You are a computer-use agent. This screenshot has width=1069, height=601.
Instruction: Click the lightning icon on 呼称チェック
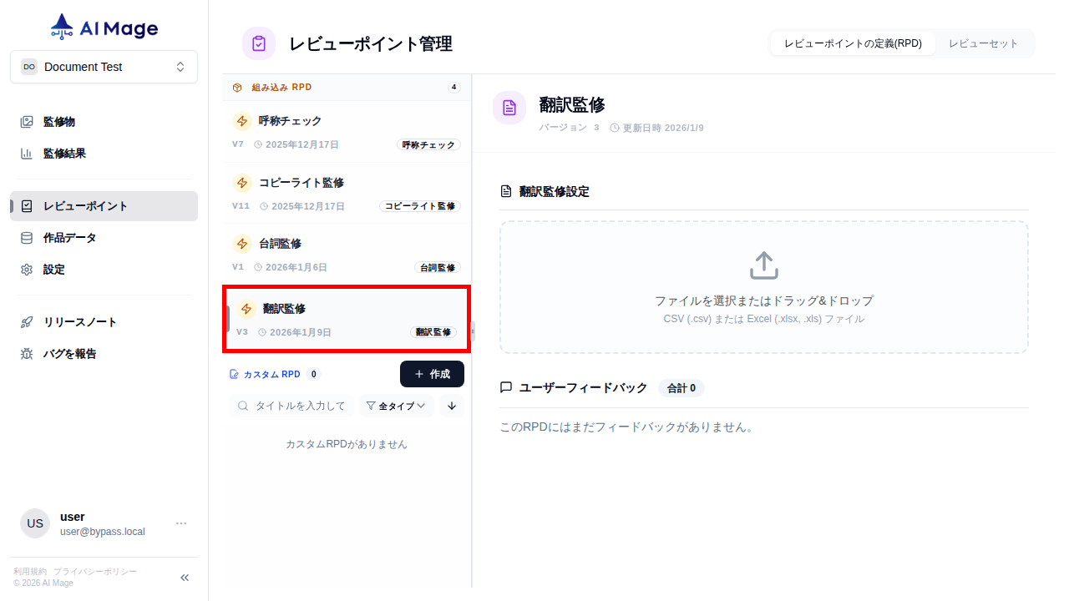click(x=242, y=120)
